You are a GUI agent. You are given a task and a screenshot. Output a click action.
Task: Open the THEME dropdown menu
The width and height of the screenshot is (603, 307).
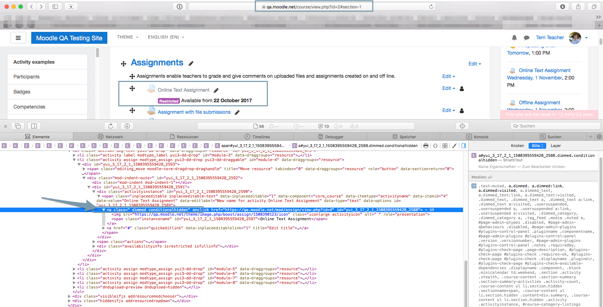pyautogui.click(x=128, y=37)
